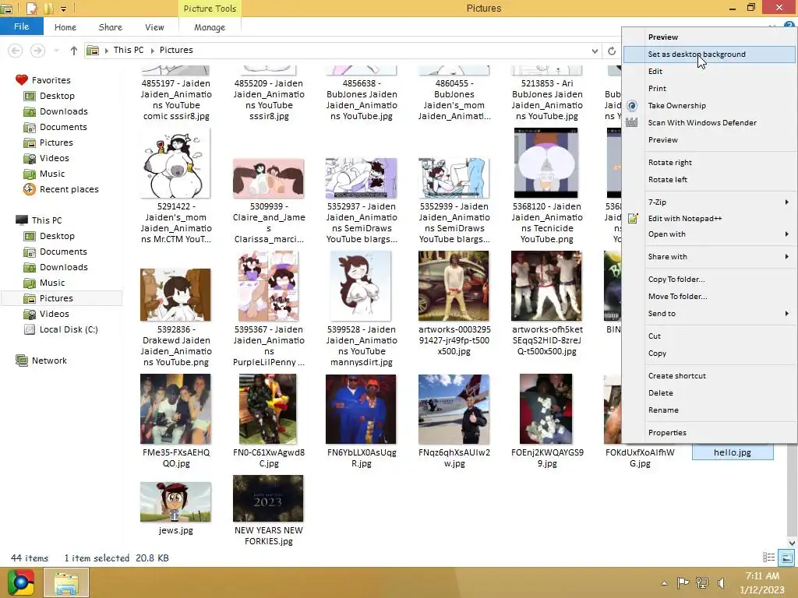Open Properties from context menu

coord(709,433)
